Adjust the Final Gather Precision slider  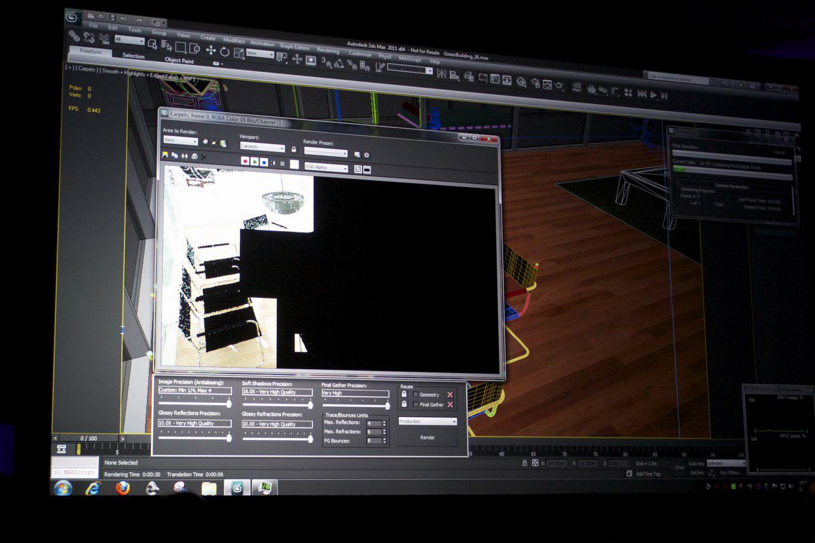click(x=356, y=405)
